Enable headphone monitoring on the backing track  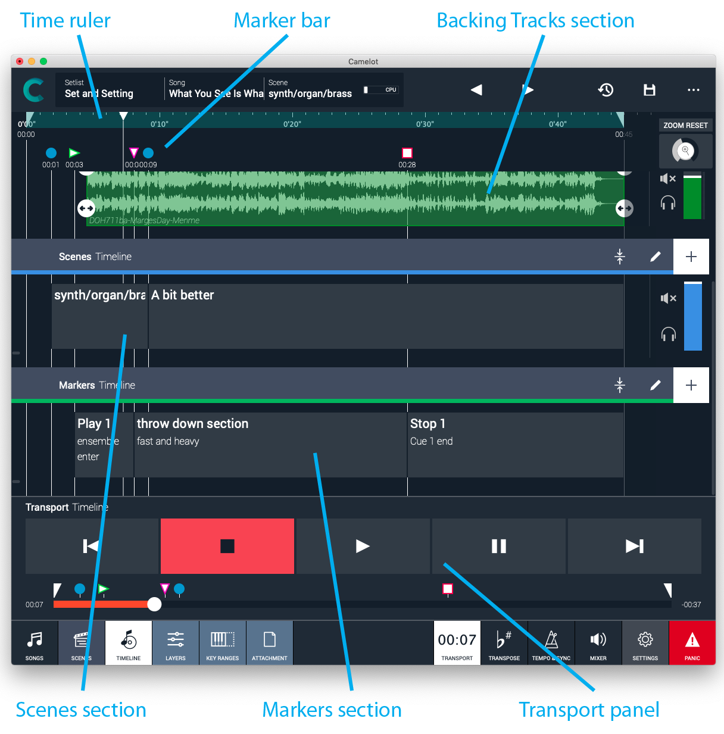tap(667, 203)
